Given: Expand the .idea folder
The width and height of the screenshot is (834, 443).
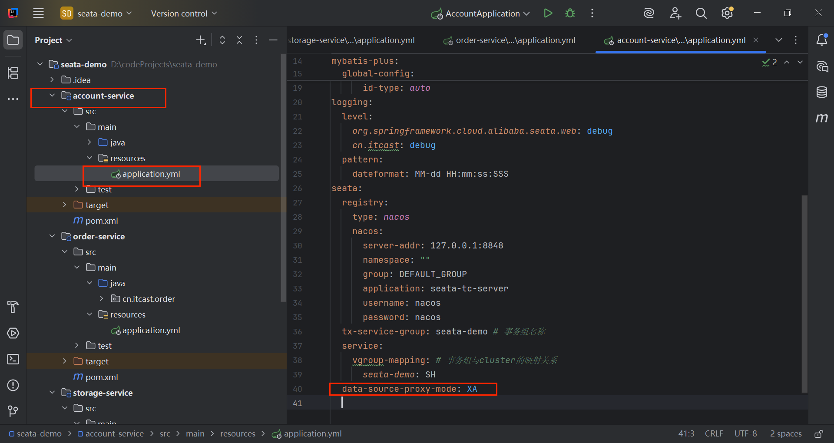Looking at the screenshot, I should tap(52, 80).
